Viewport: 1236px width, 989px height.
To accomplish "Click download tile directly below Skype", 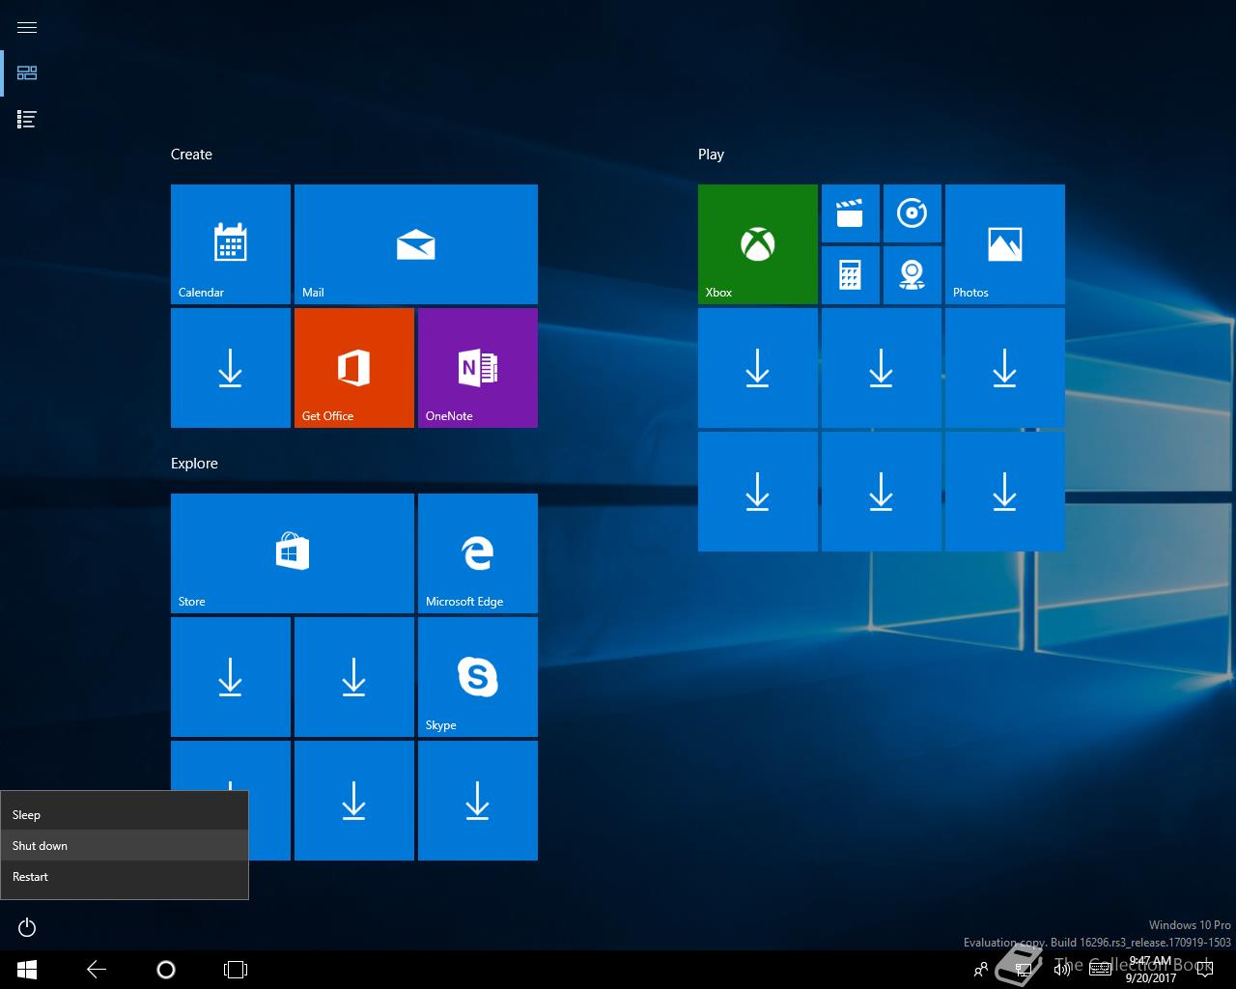I will (x=478, y=801).
